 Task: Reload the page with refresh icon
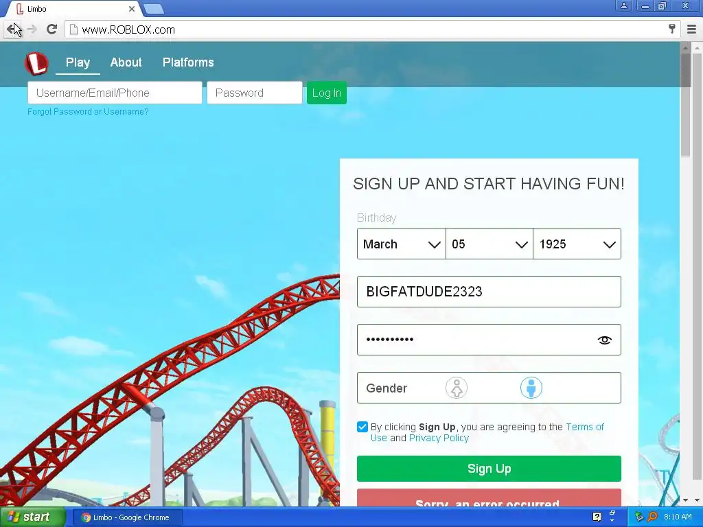(51, 30)
